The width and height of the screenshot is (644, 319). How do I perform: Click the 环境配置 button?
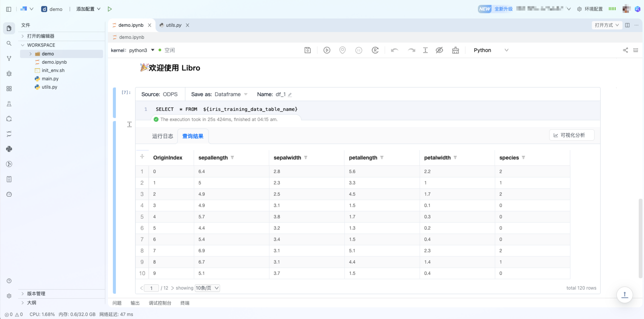pos(590,9)
